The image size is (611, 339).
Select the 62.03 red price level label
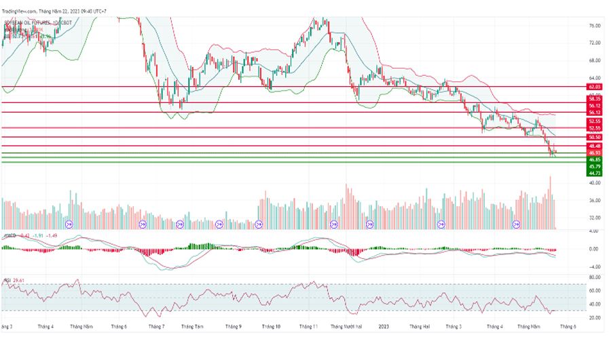point(595,87)
